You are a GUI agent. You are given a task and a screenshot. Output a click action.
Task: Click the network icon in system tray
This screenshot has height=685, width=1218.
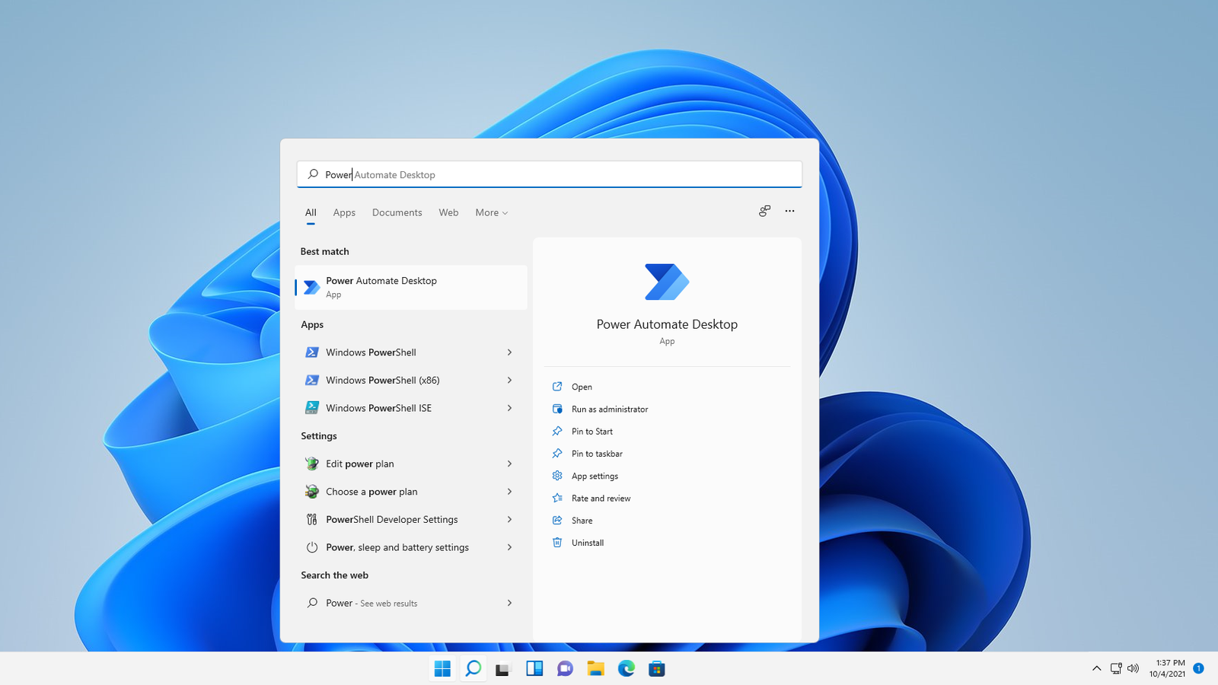[x=1116, y=668]
